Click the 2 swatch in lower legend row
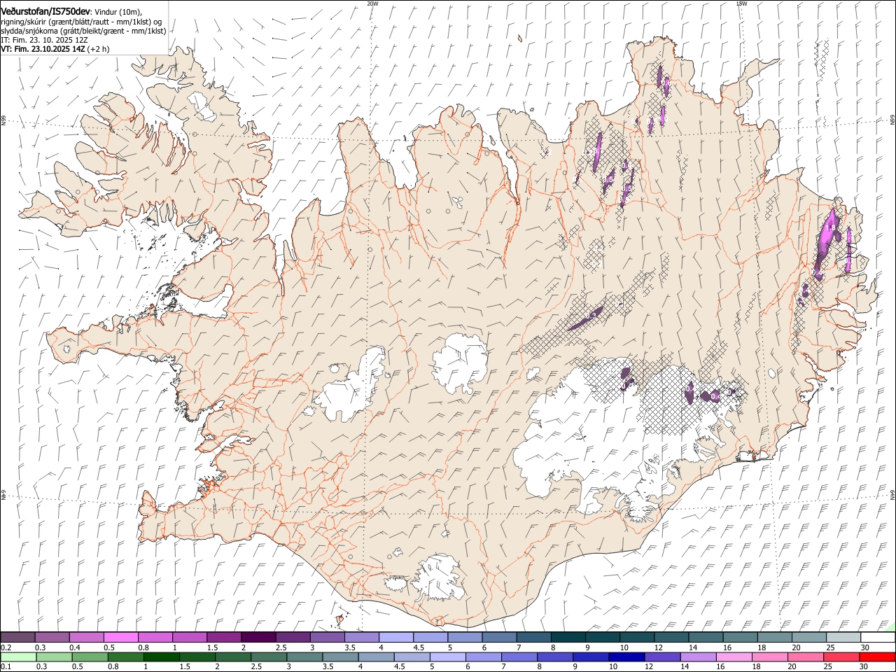 233,657
